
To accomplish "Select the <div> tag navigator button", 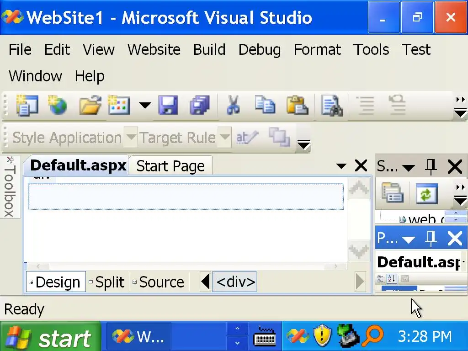I will [234, 282].
